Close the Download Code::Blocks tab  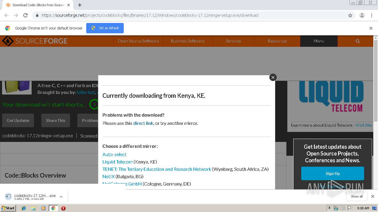69,5
